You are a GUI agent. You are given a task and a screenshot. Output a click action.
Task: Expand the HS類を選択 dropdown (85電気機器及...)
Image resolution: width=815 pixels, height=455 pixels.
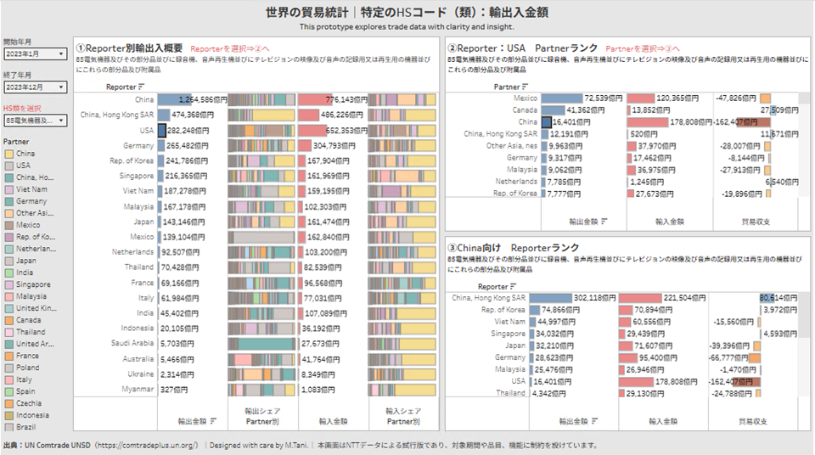click(35, 121)
